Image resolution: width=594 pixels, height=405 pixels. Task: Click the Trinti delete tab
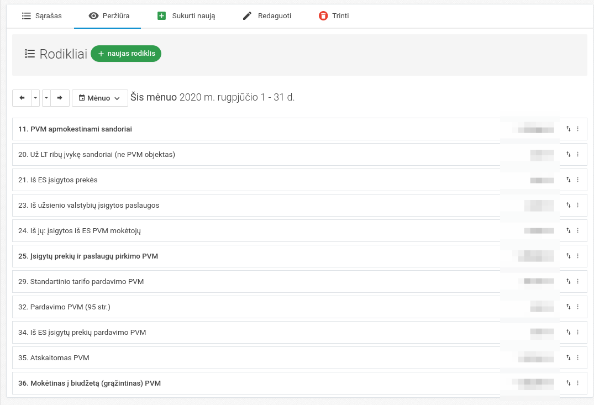(x=334, y=16)
